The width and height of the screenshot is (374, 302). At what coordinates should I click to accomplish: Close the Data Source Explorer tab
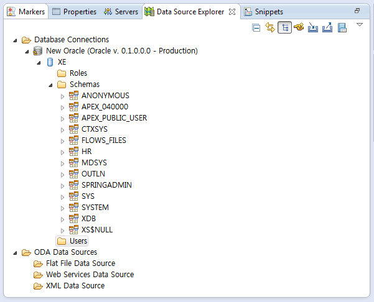232,12
